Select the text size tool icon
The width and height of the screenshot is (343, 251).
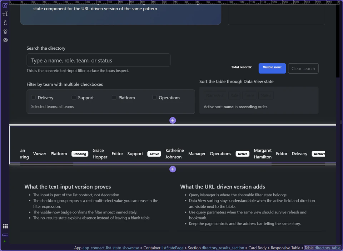[5, 14]
